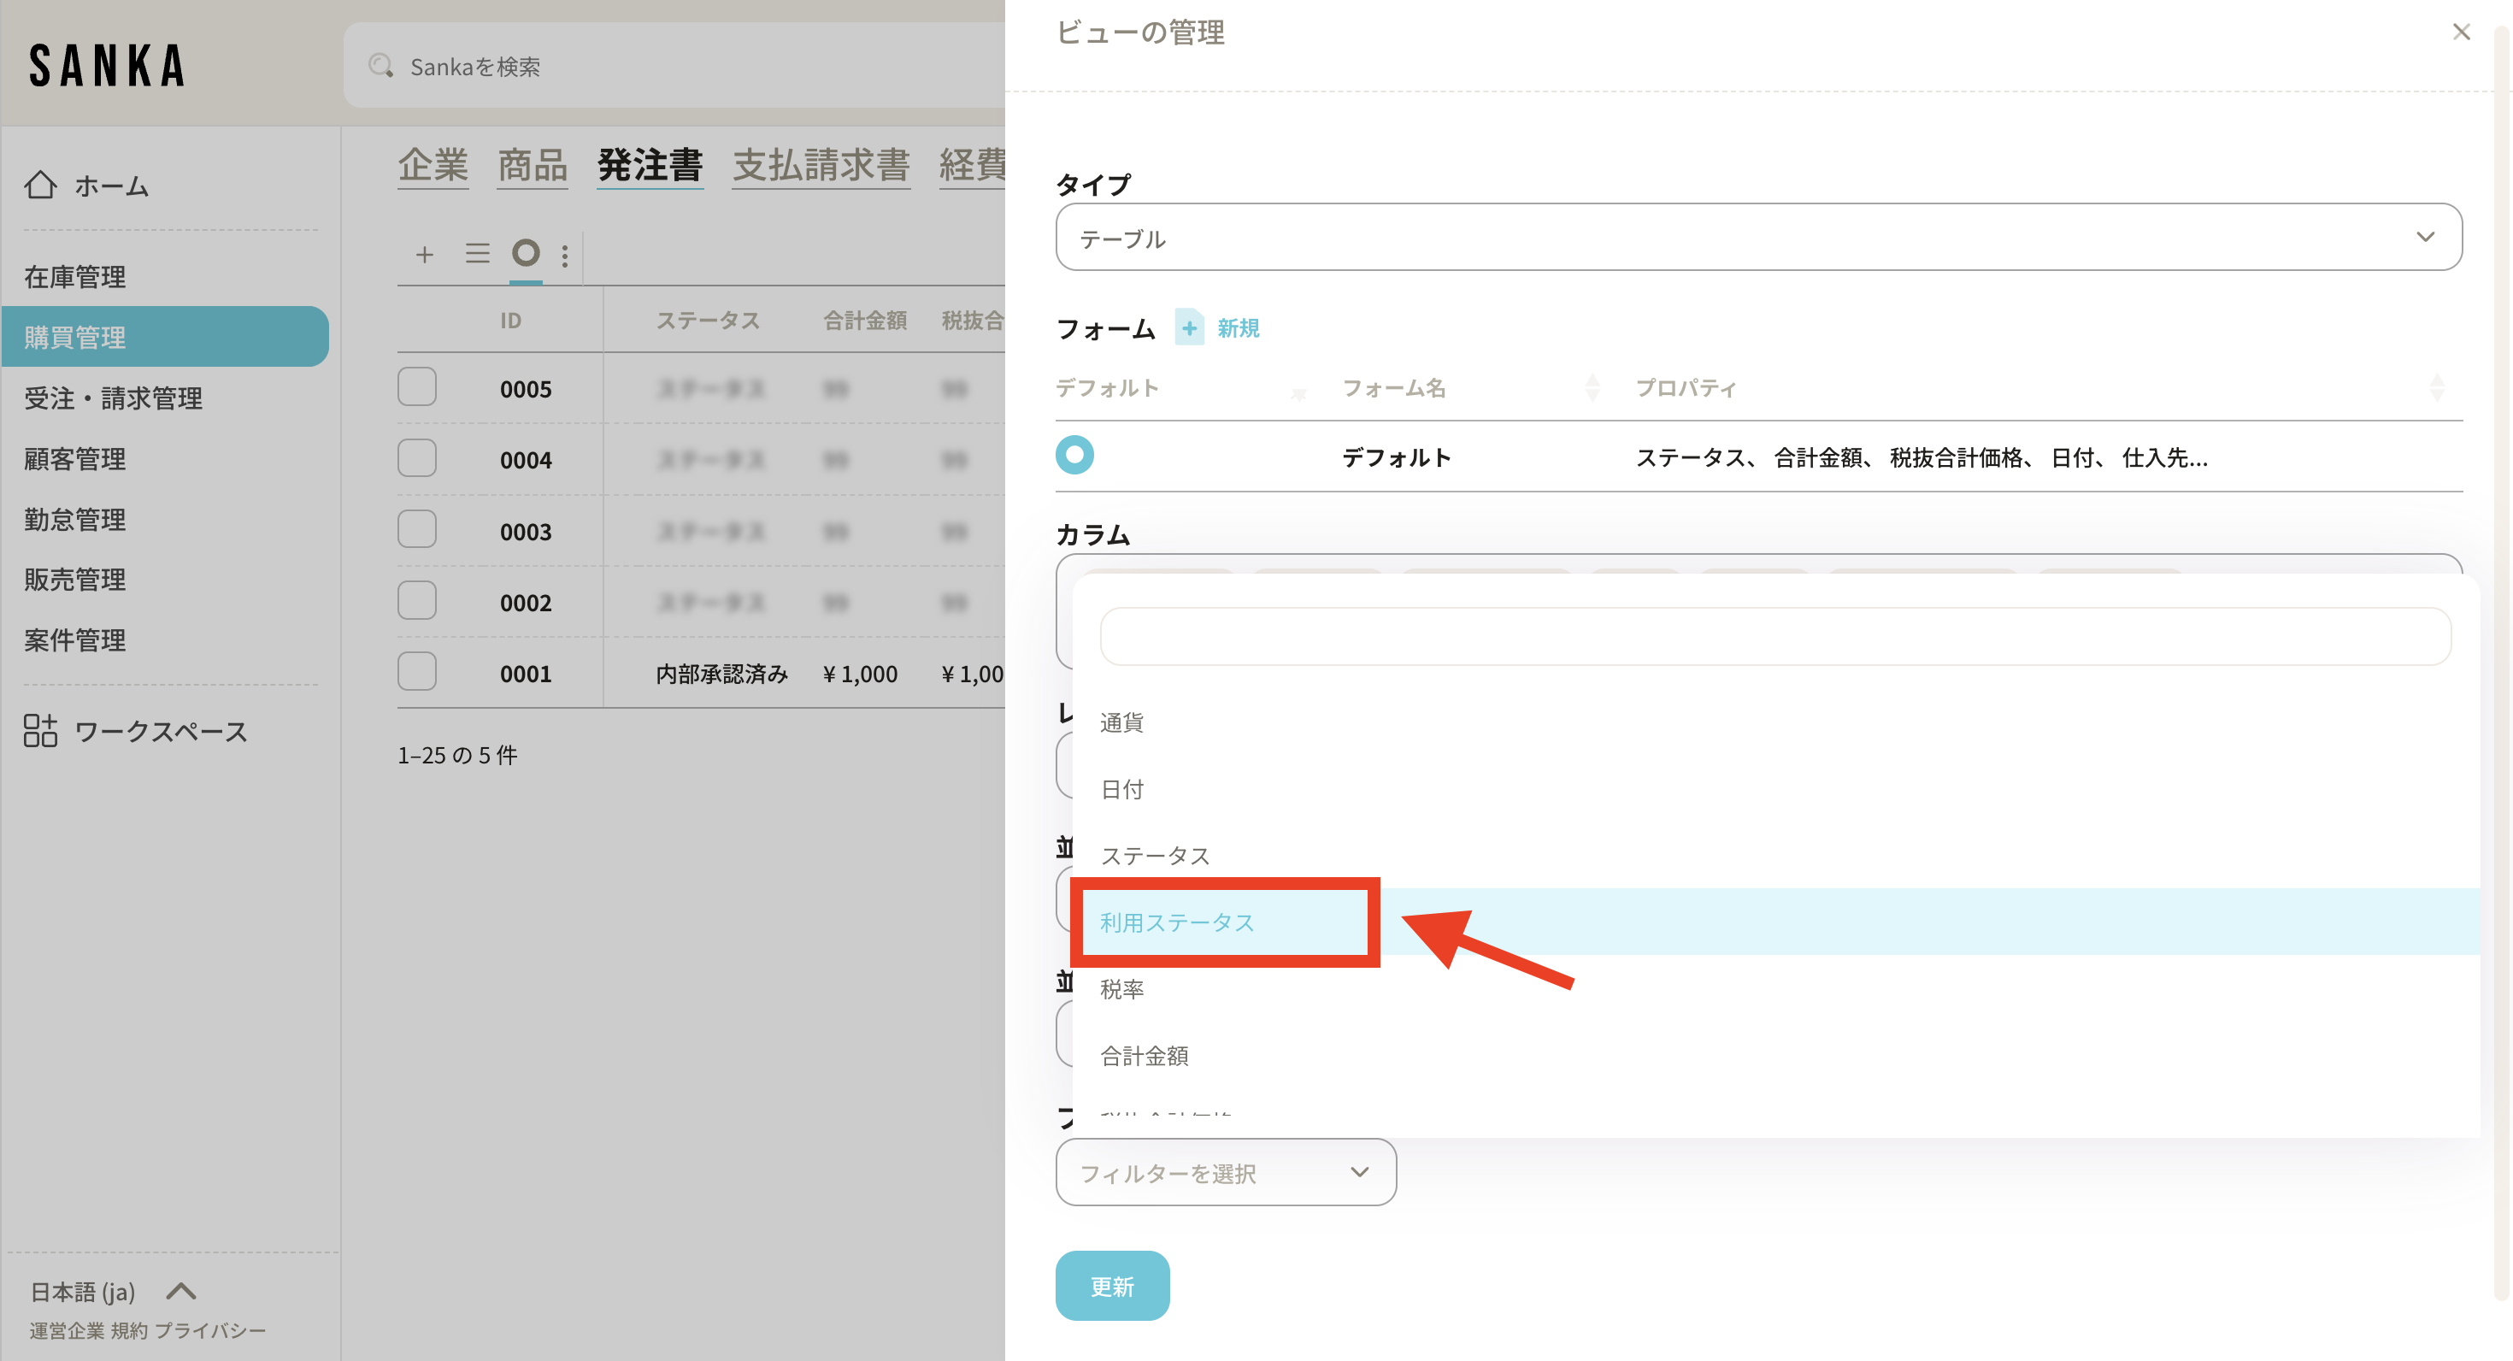Check the box for order 0005
The height and width of the screenshot is (1361, 2513).
[416, 387]
